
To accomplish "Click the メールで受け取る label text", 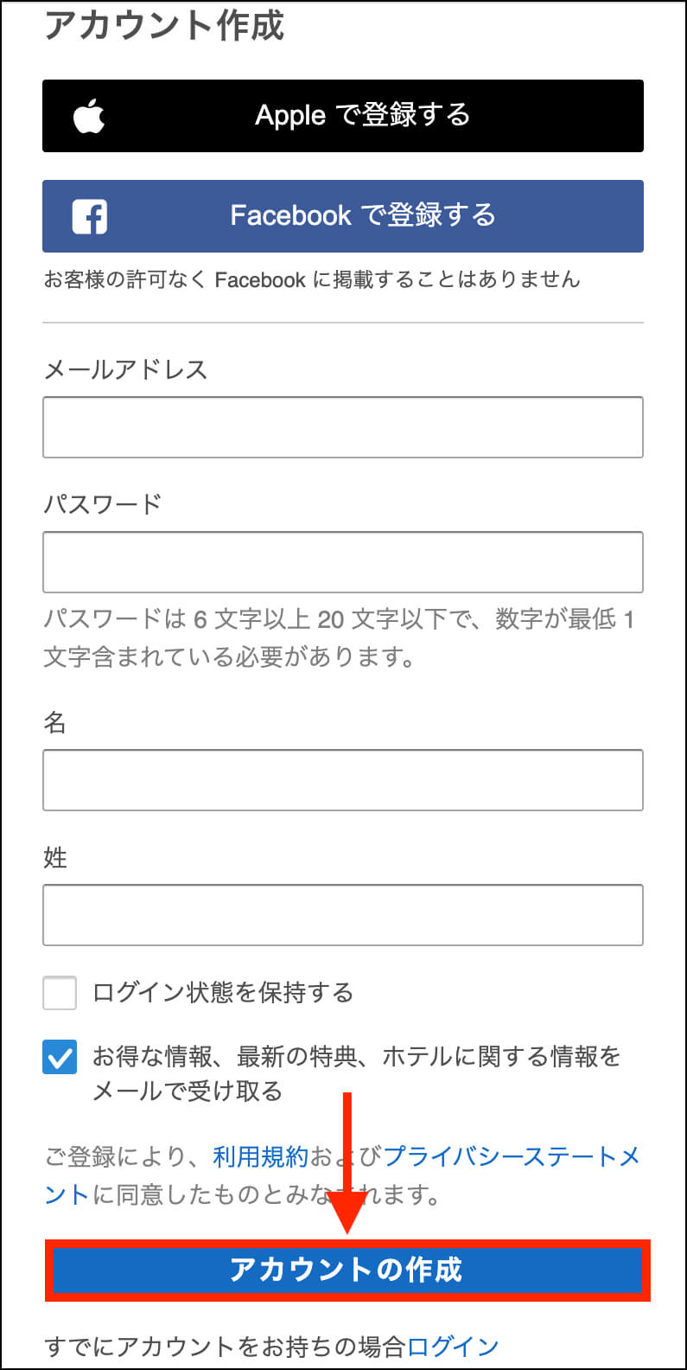I will point(188,1092).
